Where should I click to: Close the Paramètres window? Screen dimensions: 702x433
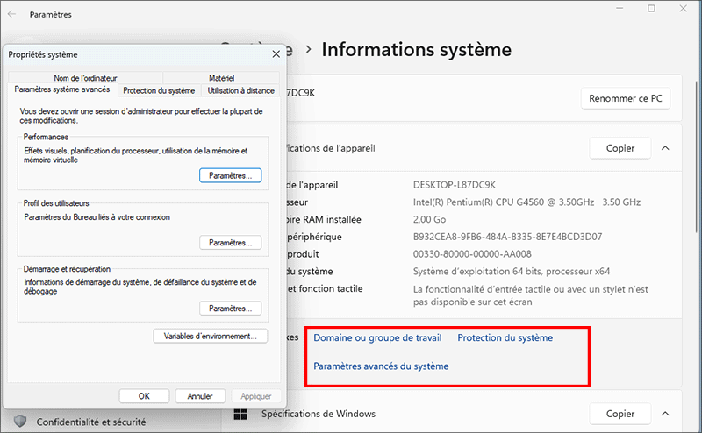684,8
